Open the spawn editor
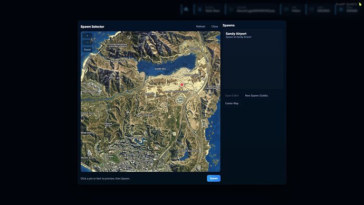The width and height of the screenshot is (364, 205). 232,96
